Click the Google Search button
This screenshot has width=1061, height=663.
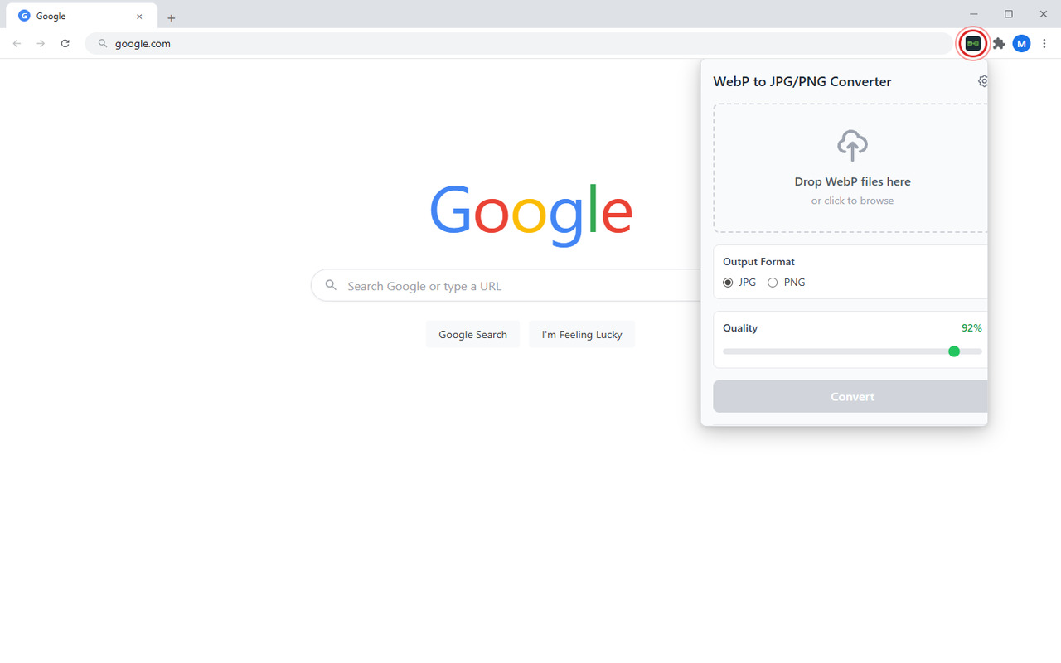pyautogui.click(x=472, y=334)
